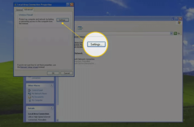The image size is (194, 127).
Task: Click the Local Area Connection details heading
Action: 38,114
